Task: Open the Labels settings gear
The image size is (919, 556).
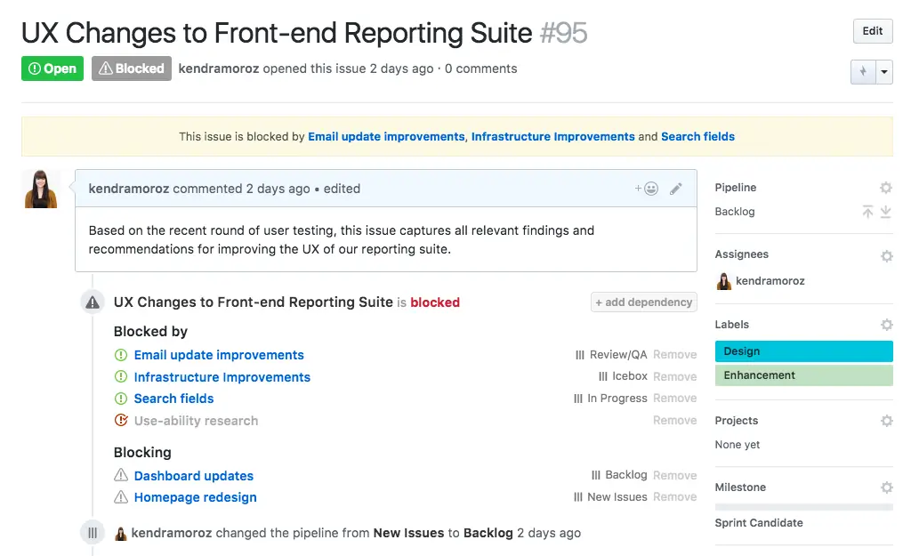Action: point(887,325)
